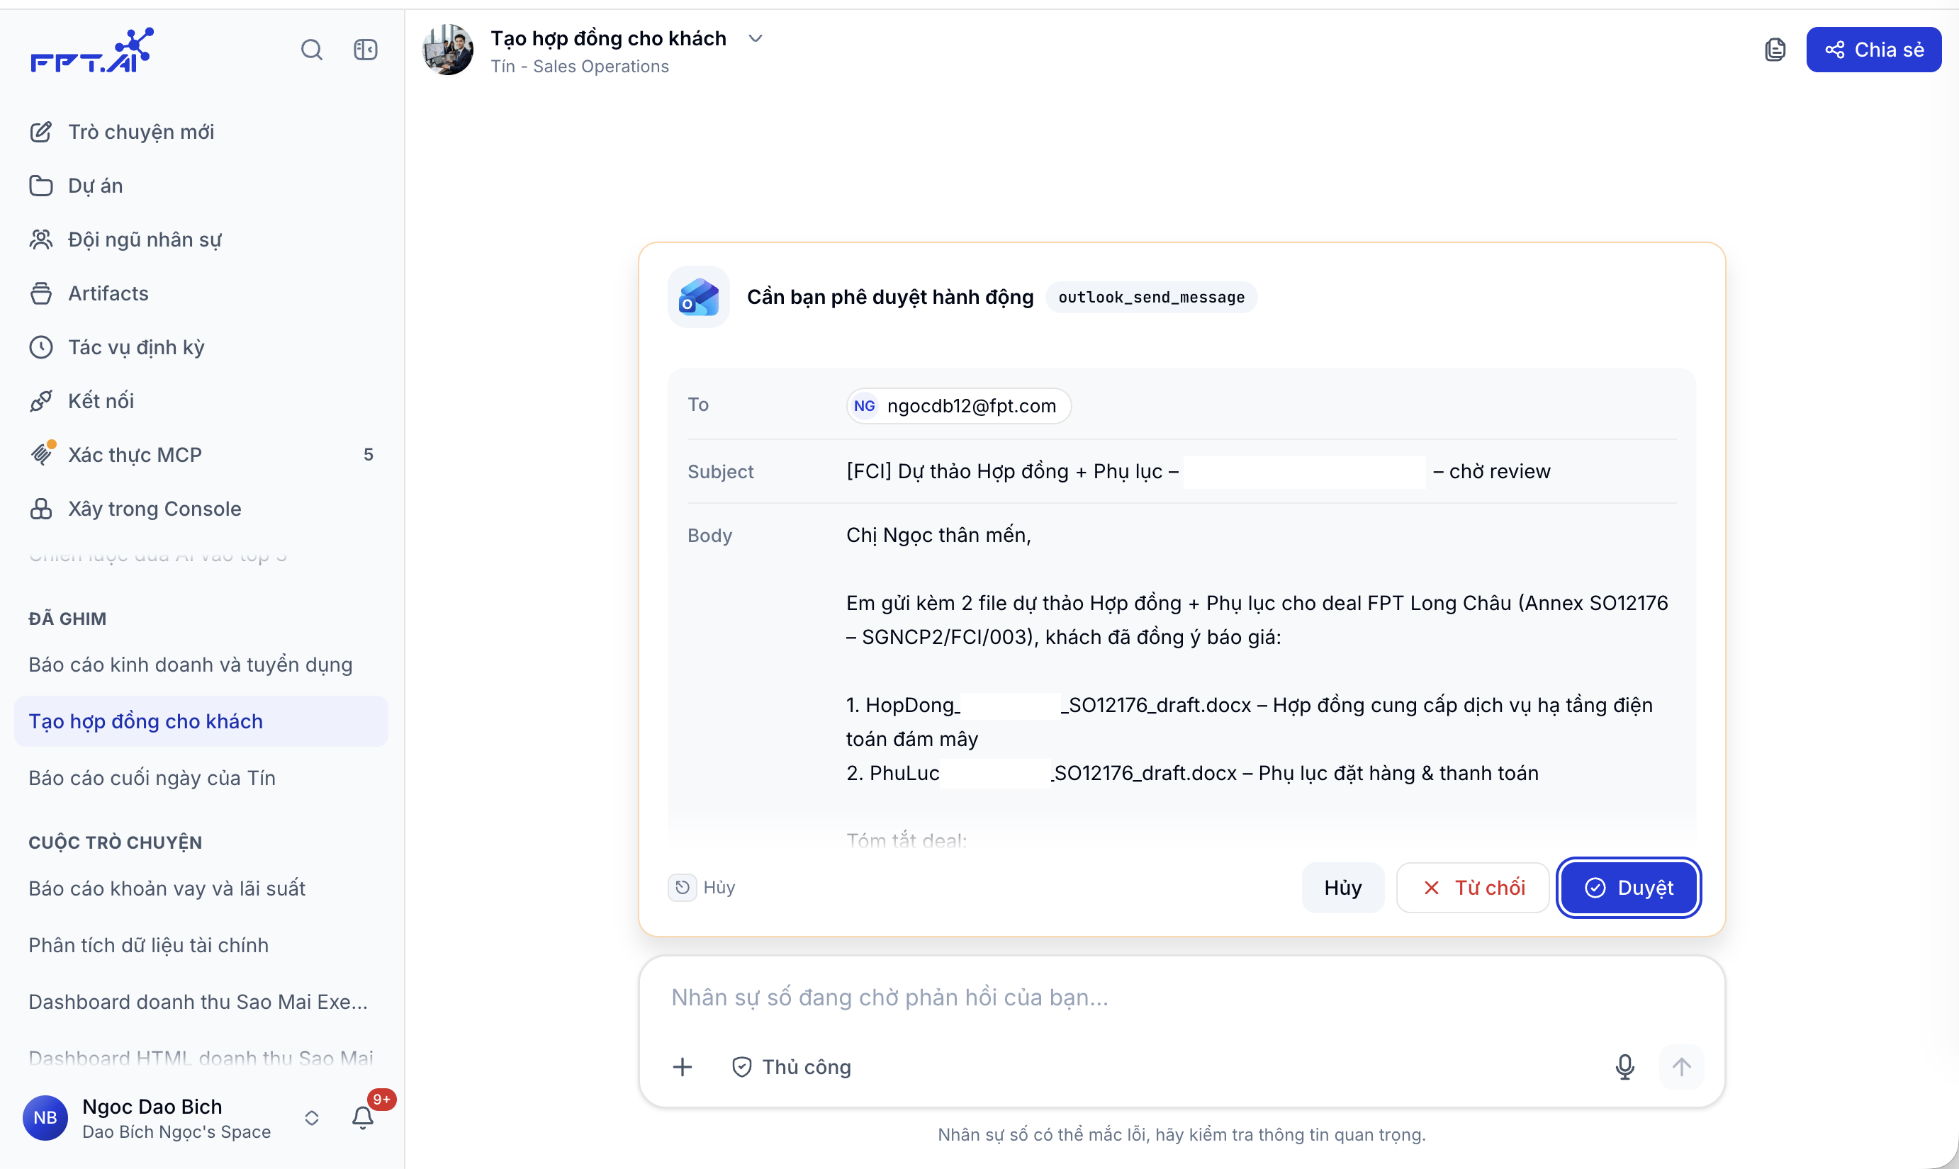Add attachment with the plus icon
This screenshot has width=1959, height=1169.
pyautogui.click(x=683, y=1066)
